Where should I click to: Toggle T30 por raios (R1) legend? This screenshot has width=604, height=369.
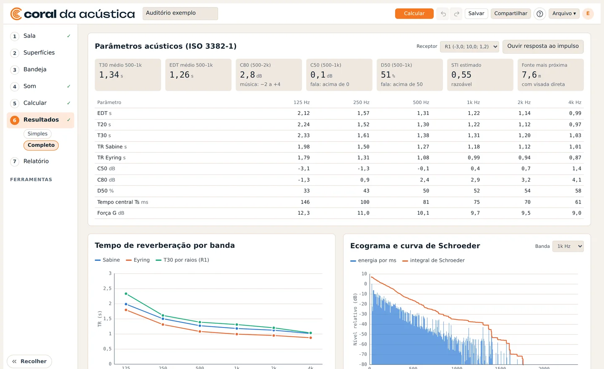(x=182, y=260)
